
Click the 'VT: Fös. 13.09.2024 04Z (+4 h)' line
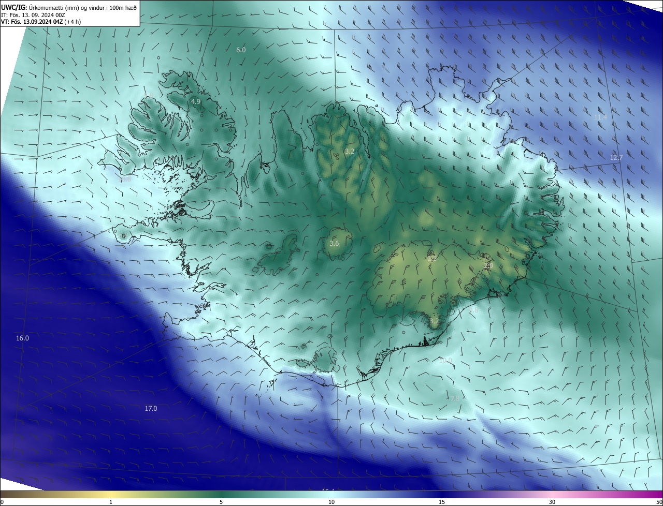41,22
